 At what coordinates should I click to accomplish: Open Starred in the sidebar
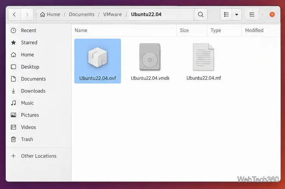tap(38, 43)
